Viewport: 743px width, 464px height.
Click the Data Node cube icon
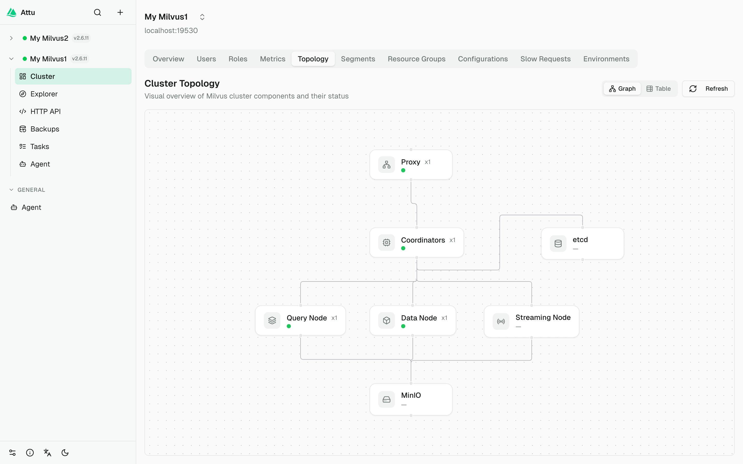[x=386, y=321]
